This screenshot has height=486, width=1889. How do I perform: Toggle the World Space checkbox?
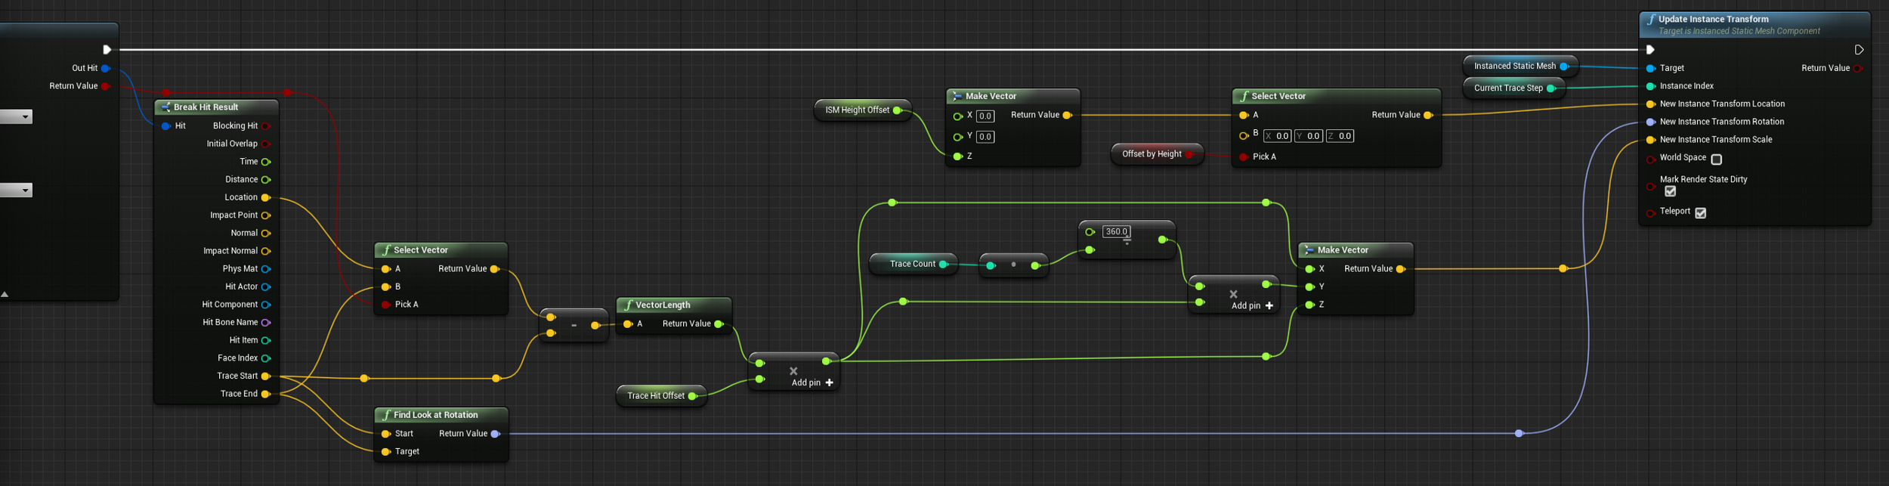[x=1717, y=159]
